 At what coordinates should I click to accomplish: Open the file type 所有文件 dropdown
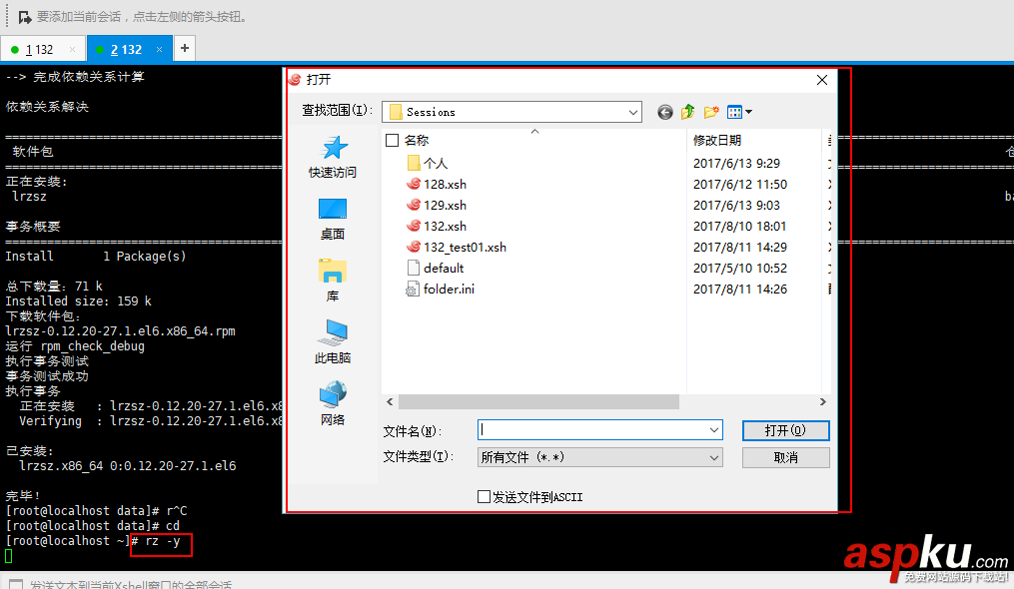599,457
